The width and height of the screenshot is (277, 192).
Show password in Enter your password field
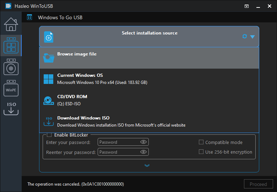coord(143,142)
